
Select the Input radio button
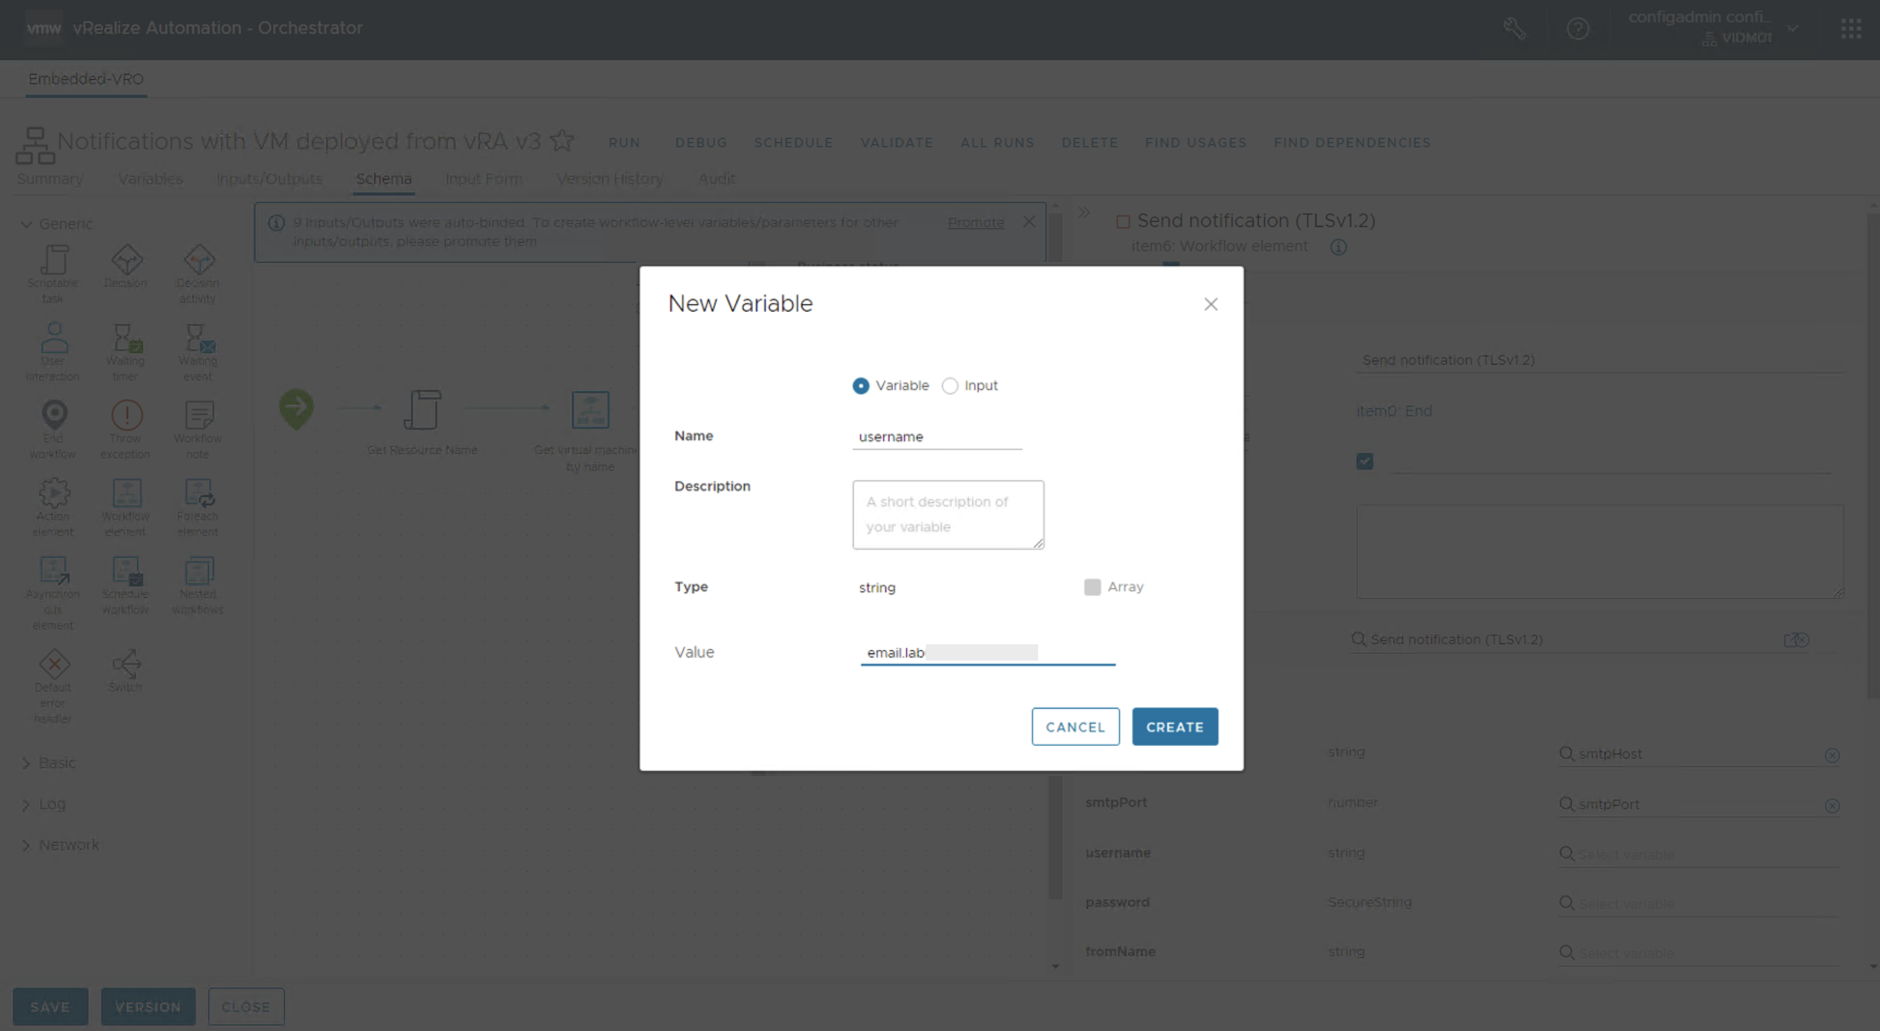tap(949, 386)
